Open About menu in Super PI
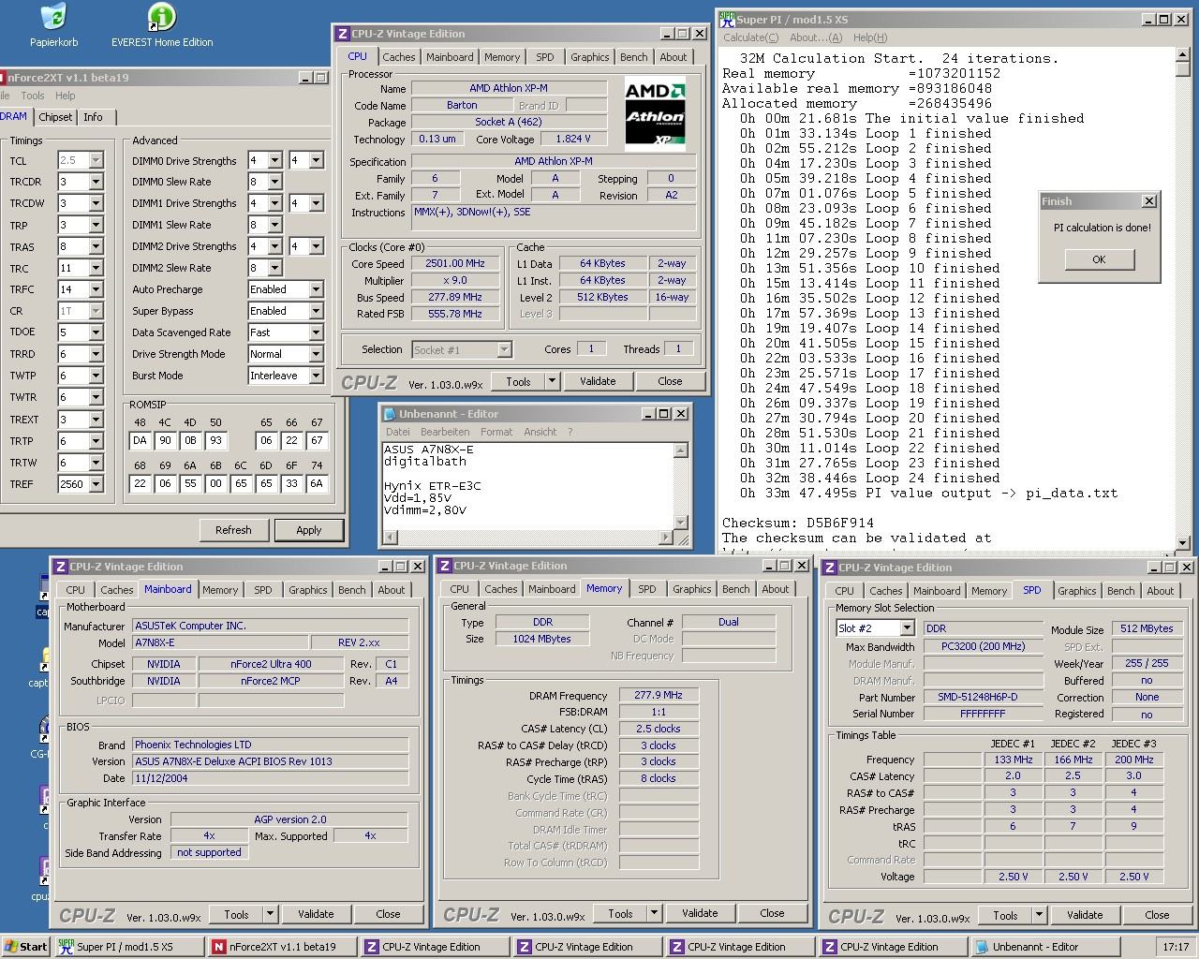 point(816,37)
